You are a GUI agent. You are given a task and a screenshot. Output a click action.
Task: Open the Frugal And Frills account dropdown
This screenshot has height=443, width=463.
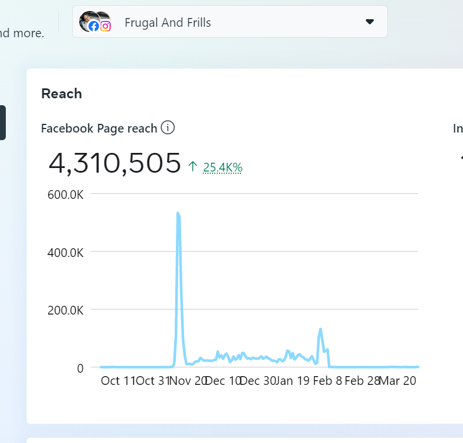229,22
